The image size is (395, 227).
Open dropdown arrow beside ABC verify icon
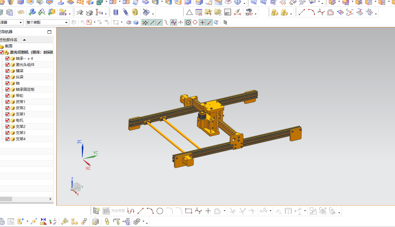pos(70,14)
